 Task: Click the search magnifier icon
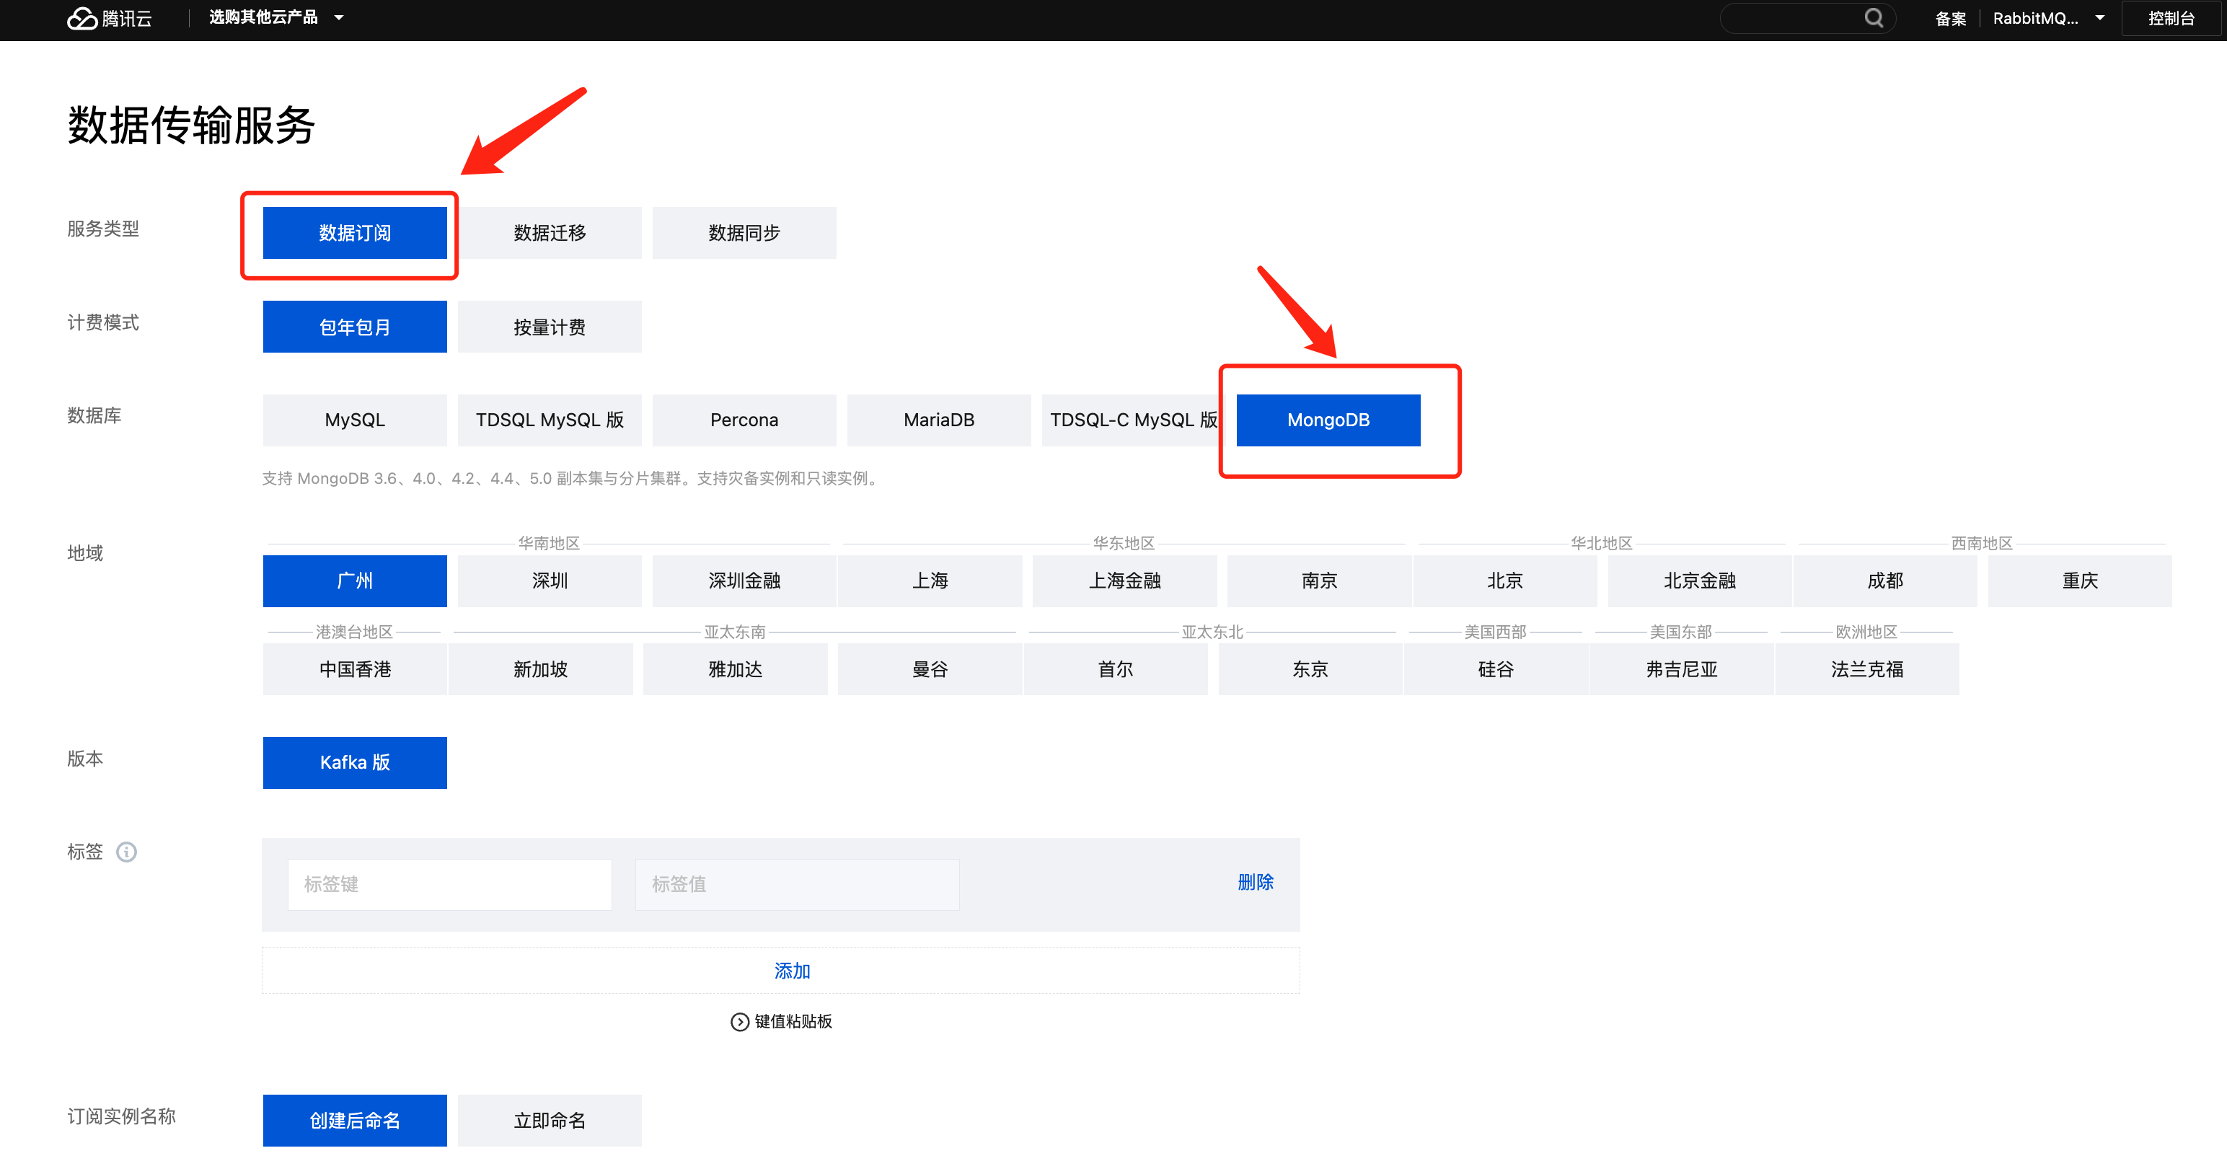pyautogui.click(x=1873, y=18)
